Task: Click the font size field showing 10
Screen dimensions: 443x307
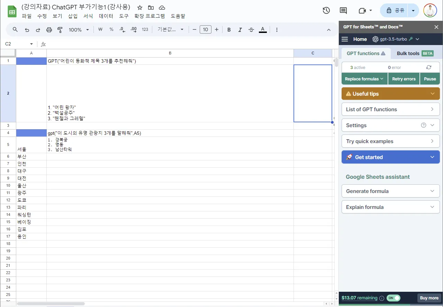Action: click(206, 30)
